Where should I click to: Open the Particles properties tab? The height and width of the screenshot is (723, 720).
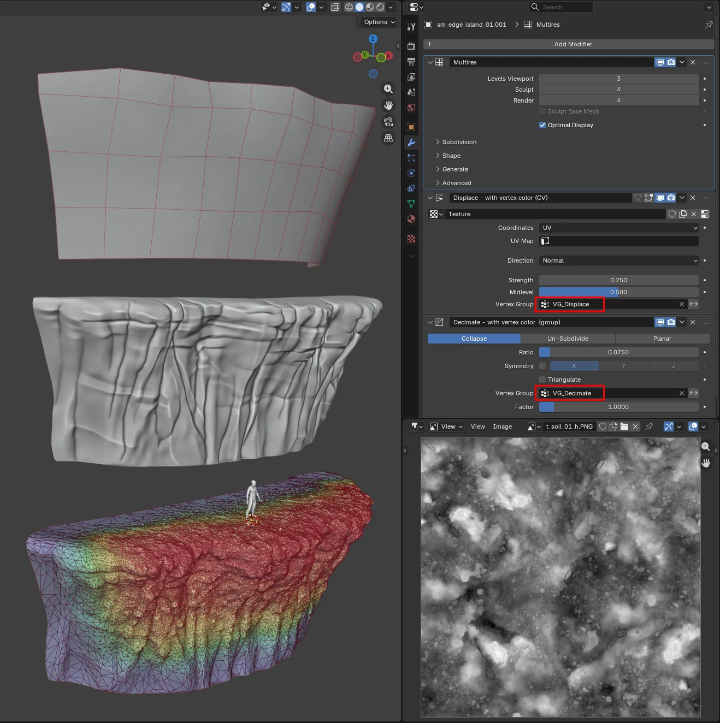click(x=411, y=158)
